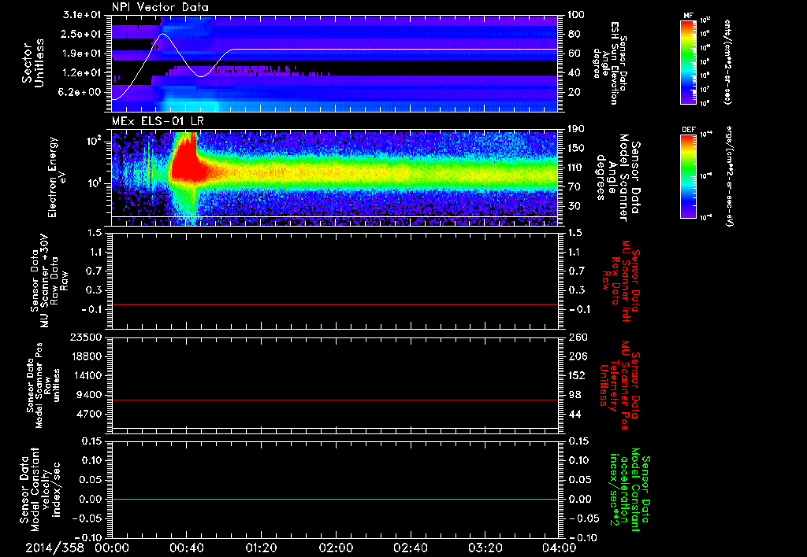Click the '1.2e+01' sector tick label

(82, 73)
